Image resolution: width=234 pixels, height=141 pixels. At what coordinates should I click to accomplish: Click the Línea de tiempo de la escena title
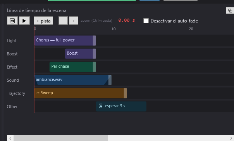(36, 10)
